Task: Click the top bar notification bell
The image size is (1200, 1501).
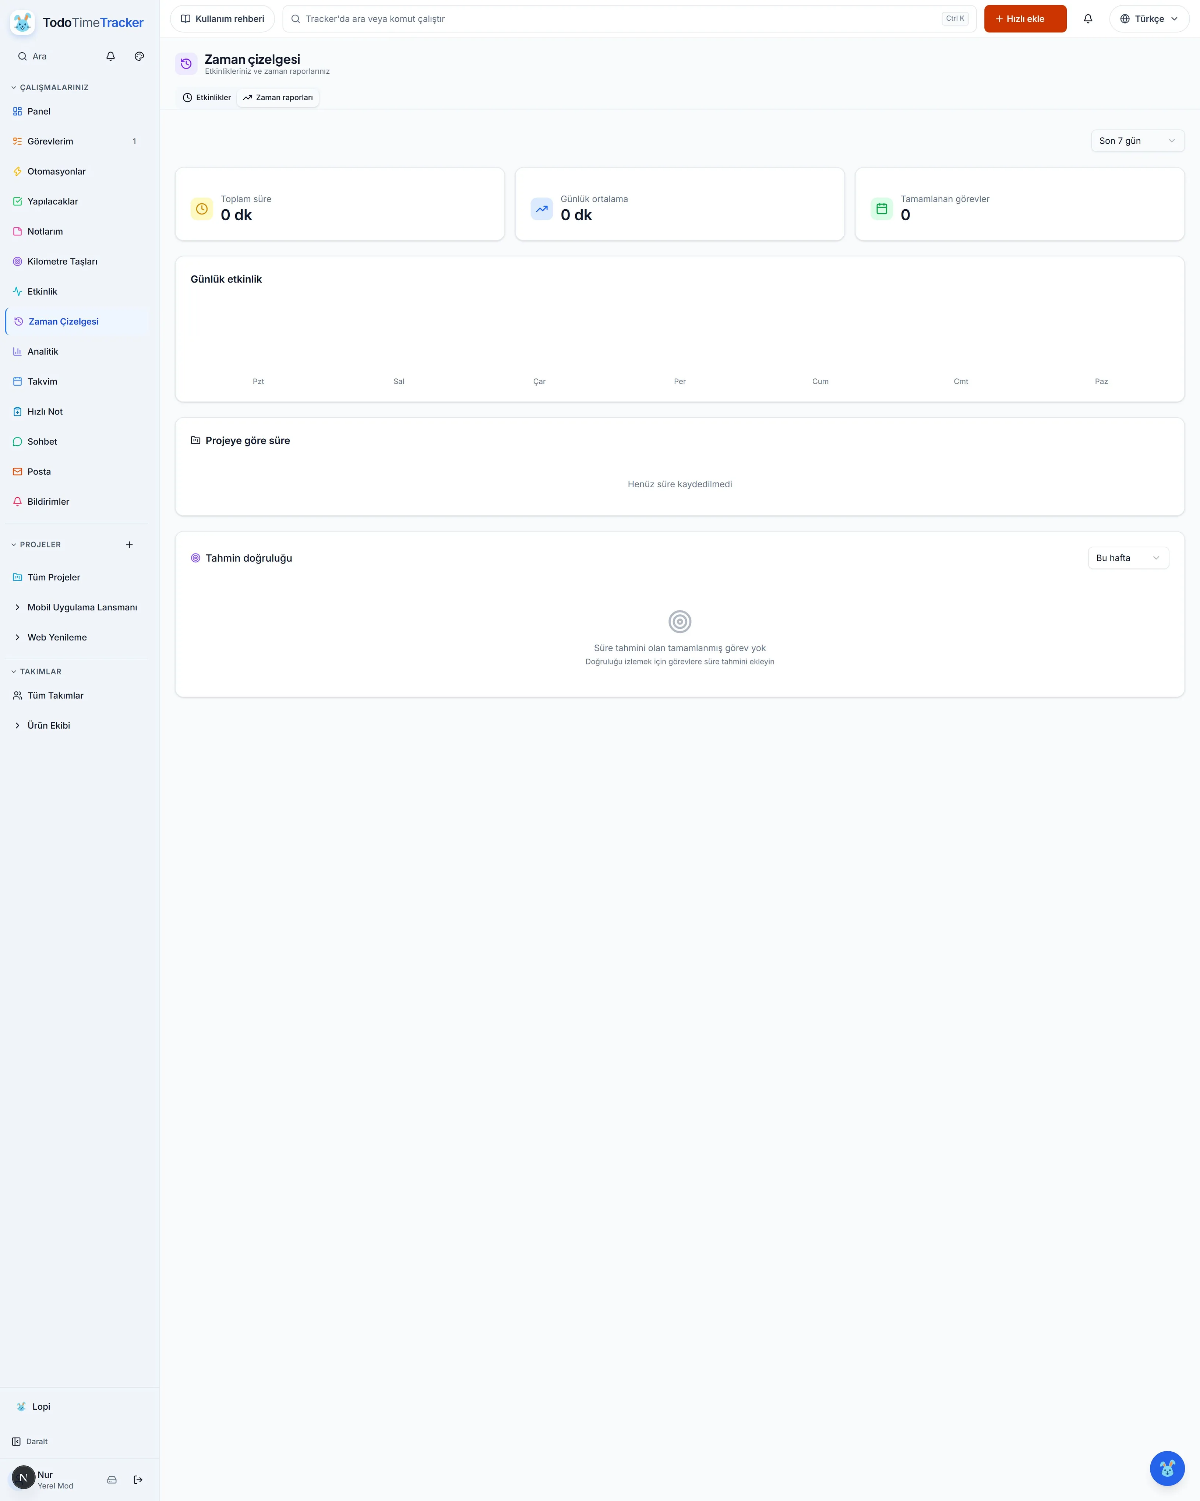Action: point(1088,19)
